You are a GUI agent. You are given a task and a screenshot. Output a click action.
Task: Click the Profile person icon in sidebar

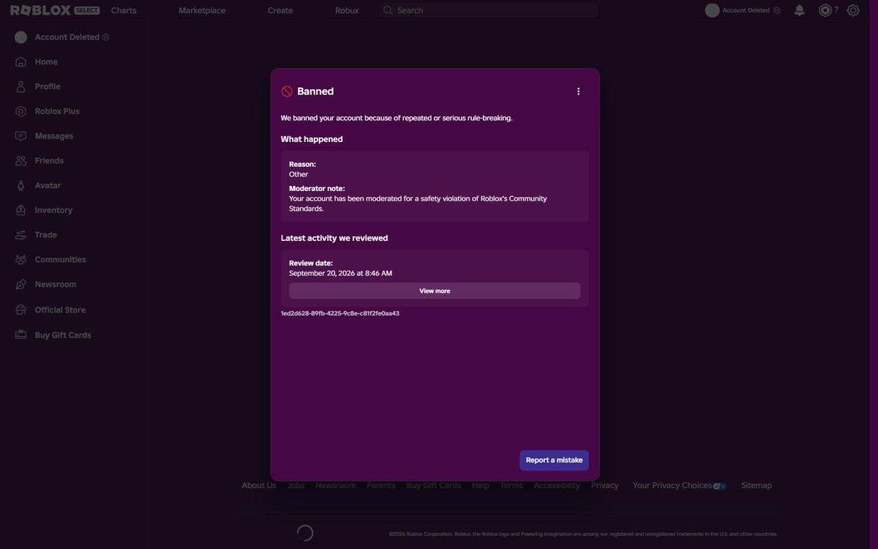20,86
